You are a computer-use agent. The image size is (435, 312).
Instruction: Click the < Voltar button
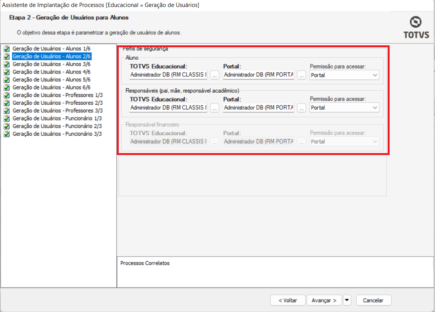(288, 300)
